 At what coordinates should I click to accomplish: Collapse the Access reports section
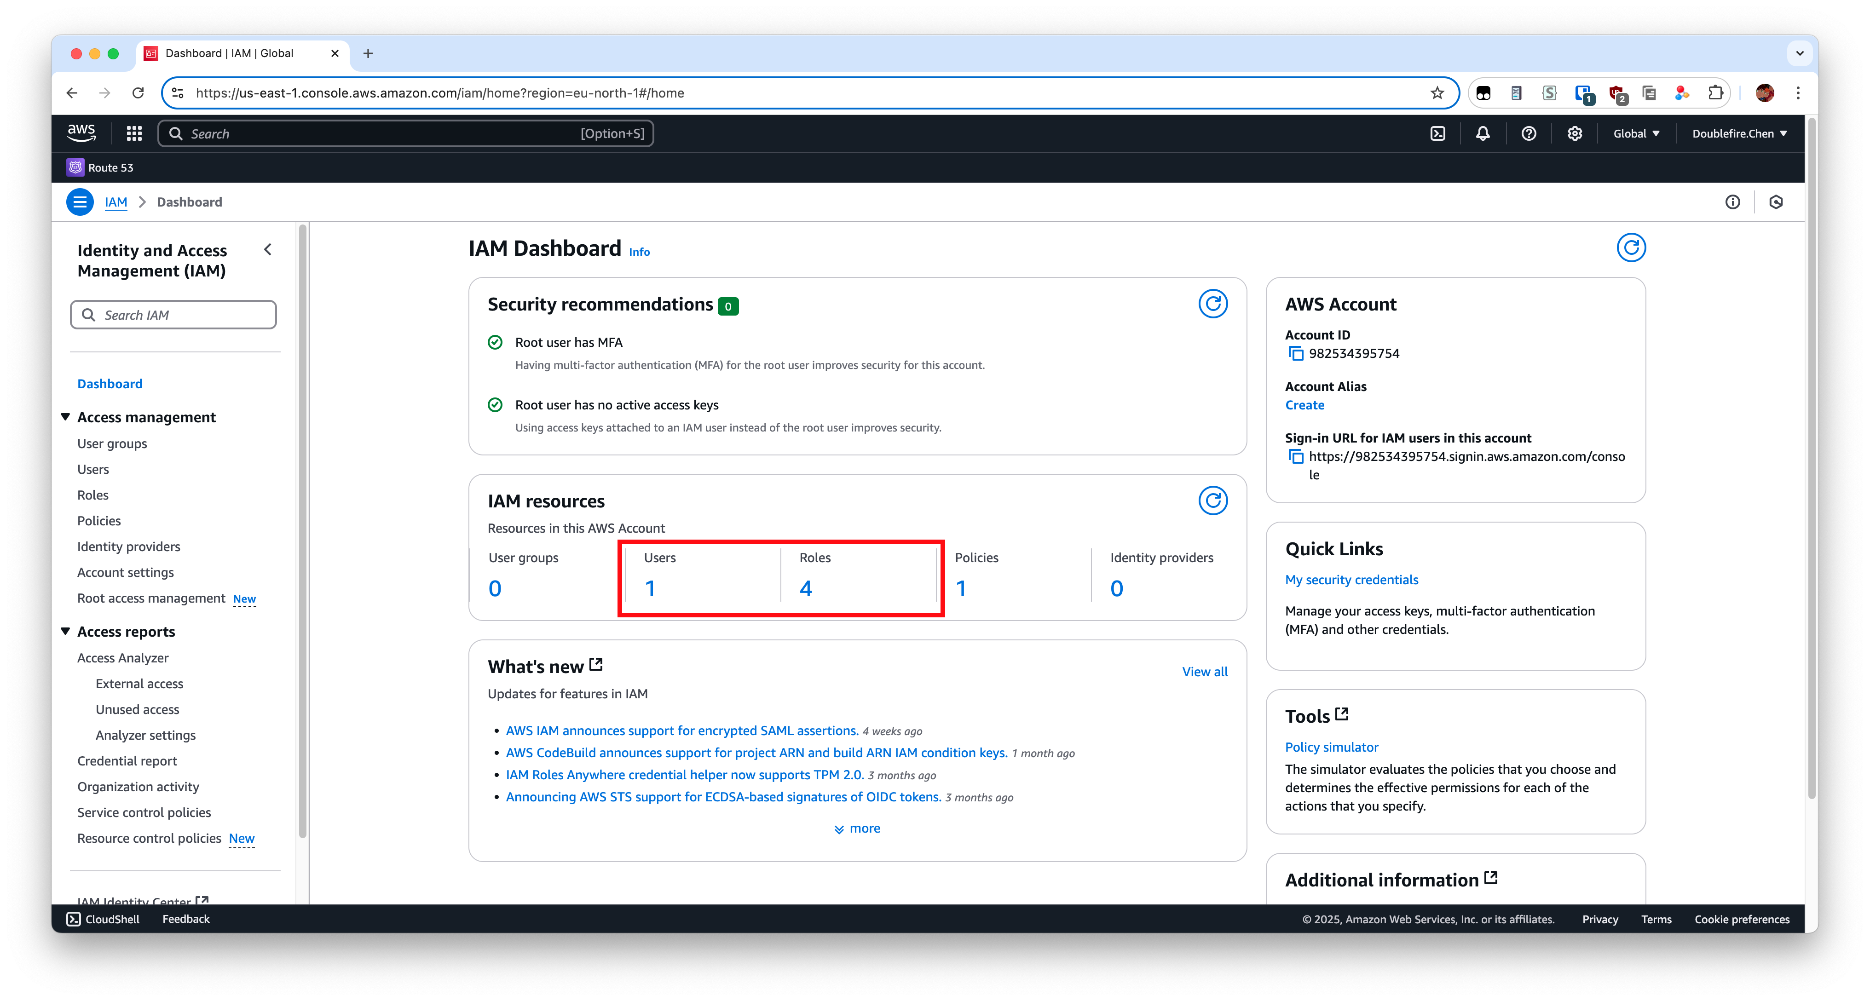coord(65,632)
